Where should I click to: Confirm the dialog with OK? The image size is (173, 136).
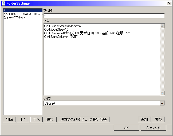point(126,128)
